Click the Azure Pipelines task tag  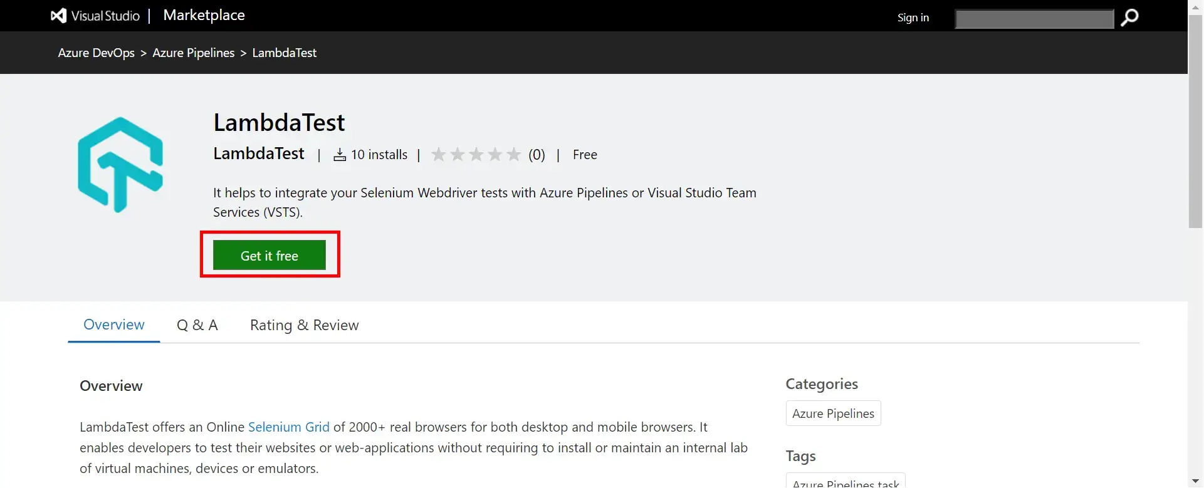845,481
